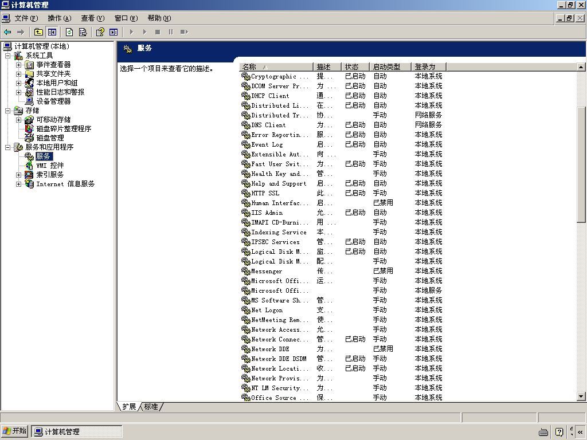Image resolution: width=587 pixels, height=440 pixels.
Task: Click the services list scrollbar down arrow
Action: point(581,396)
